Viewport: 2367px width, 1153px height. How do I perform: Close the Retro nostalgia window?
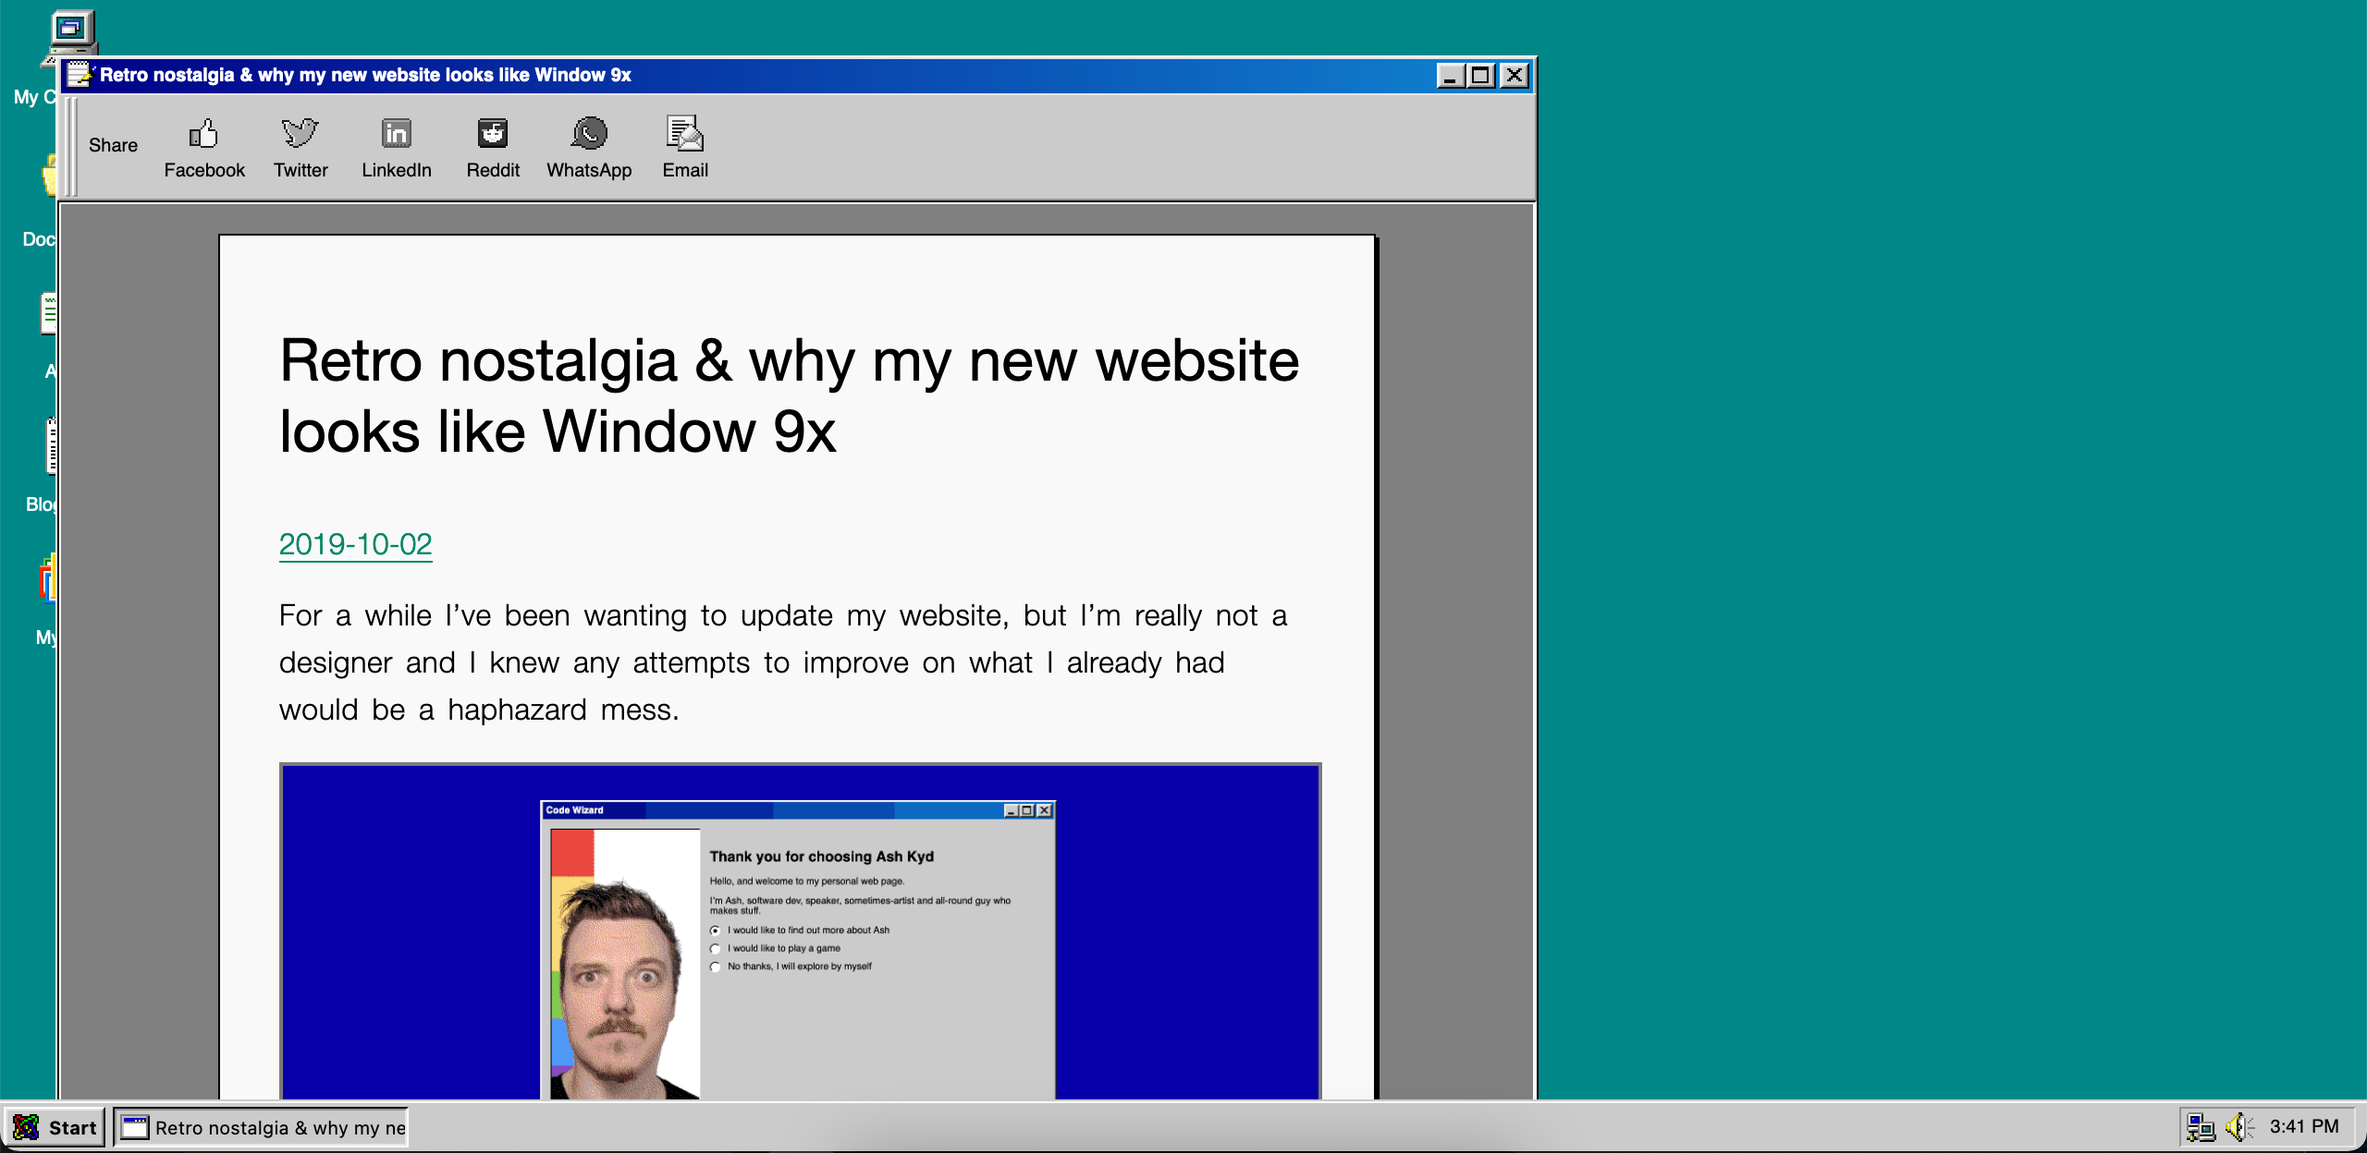click(x=1515, y=76)
